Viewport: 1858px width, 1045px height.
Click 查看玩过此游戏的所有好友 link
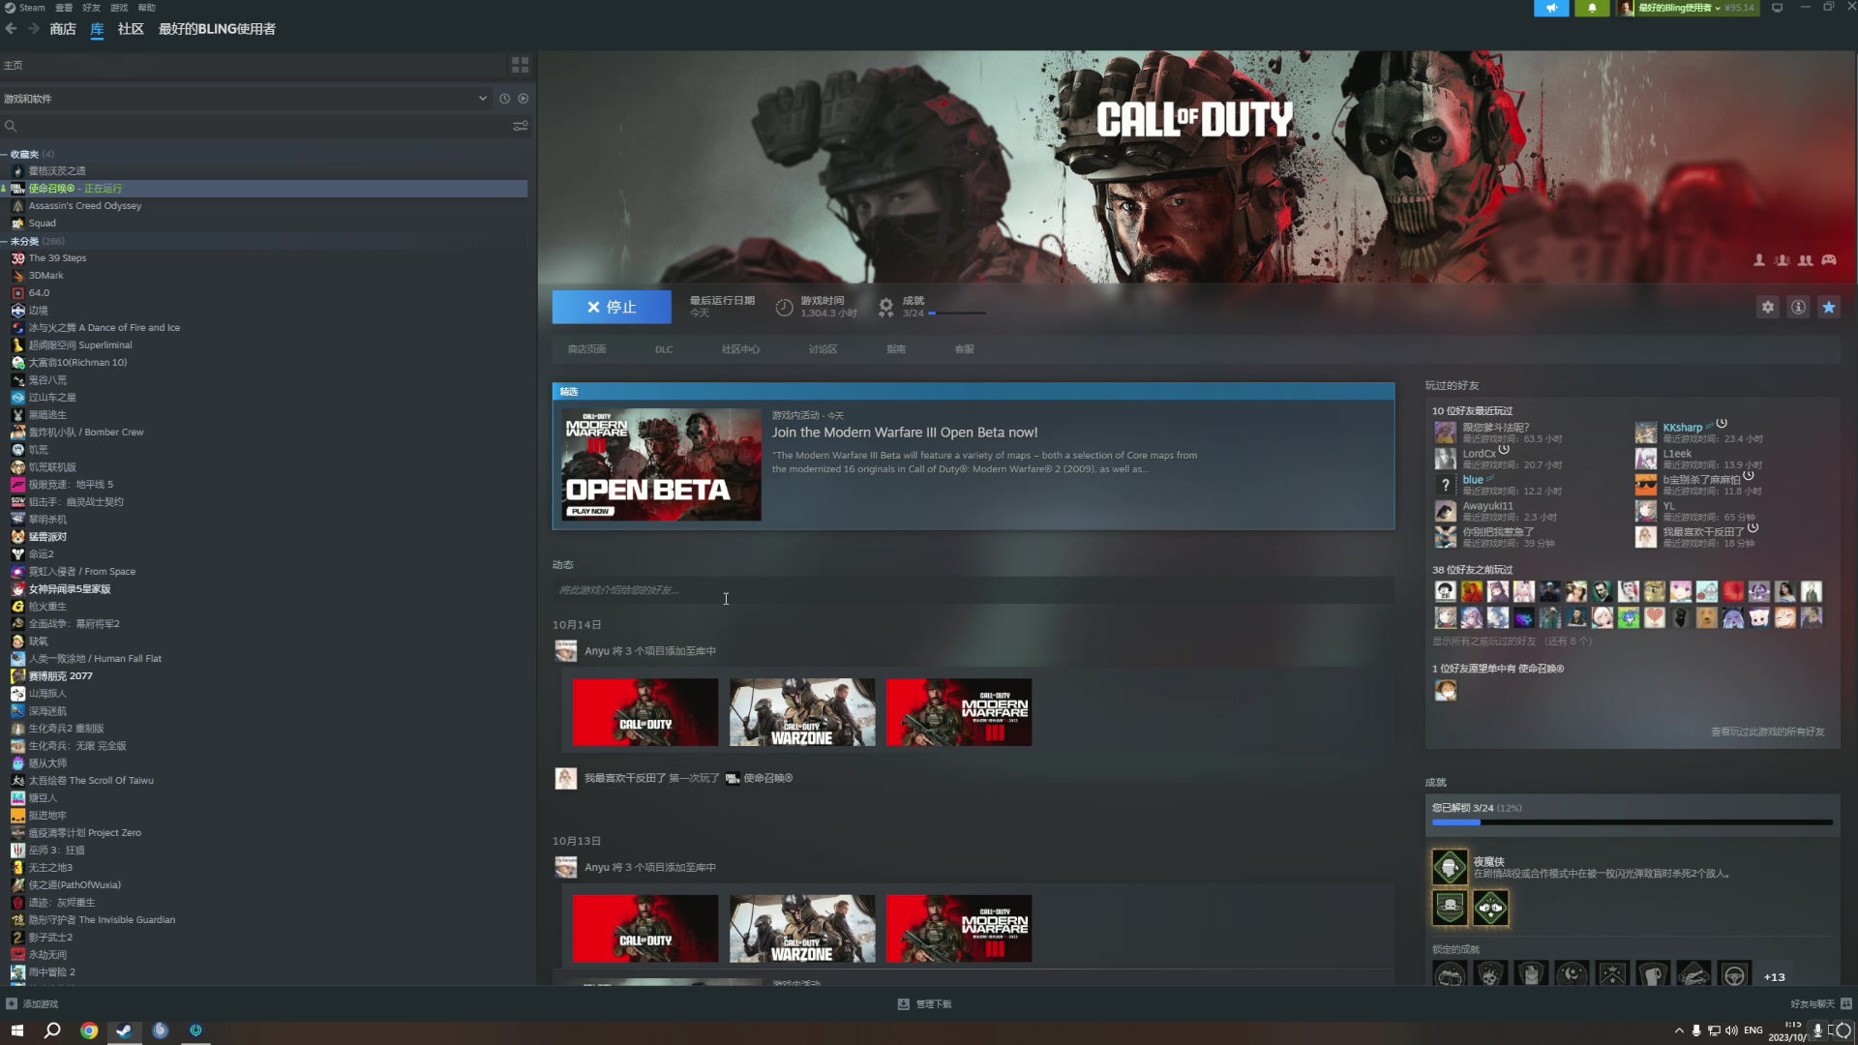point(1767,731)
